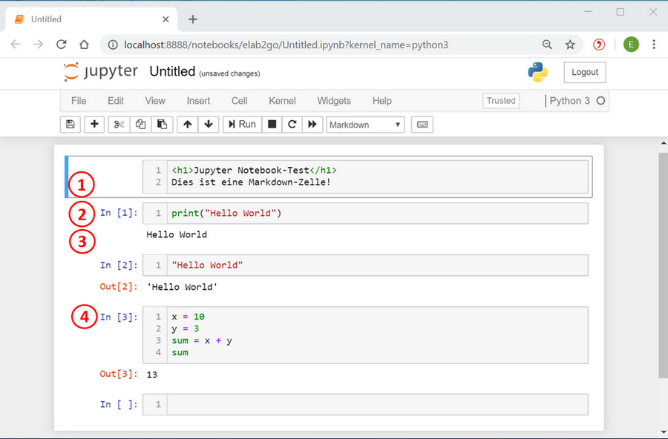The width and height of the screenshot is (668, 439).
Task: Open the Widgets menu
Action: point(334,101)
